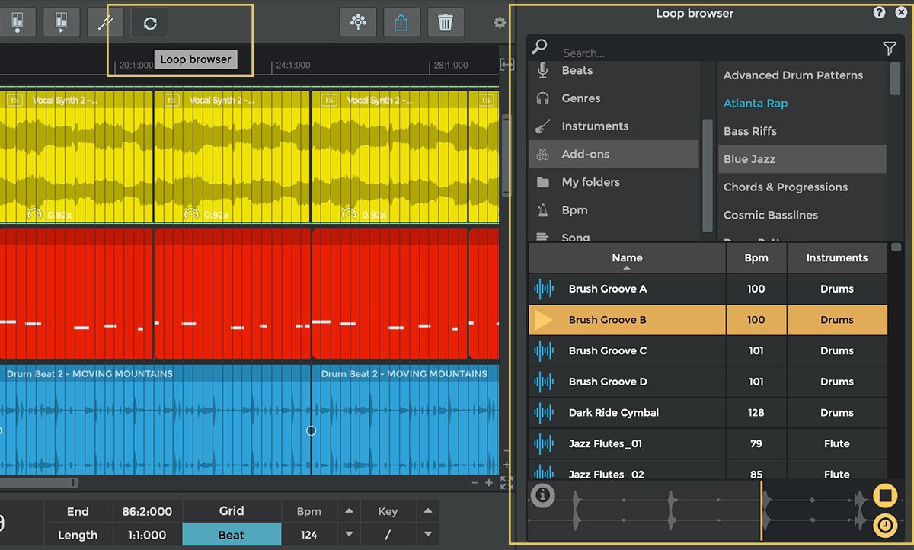Select the Genres category with headphones icon
Viewport: 914px width, 550px height.
pyautogui.click(x=614, y=98)
